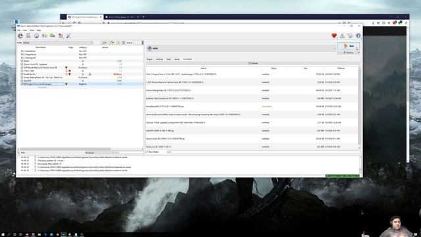Click the Update toolbar icon beside notifications
The height and width of the screenshot is (237, 421).
(x=350, y=36)
